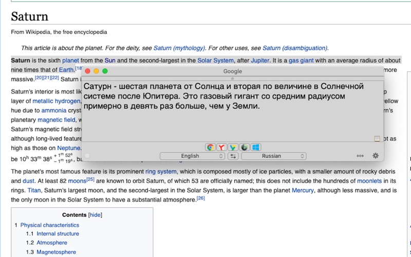Follow the Jupiter link
This screenshot has width=411, height=257.
260,61
